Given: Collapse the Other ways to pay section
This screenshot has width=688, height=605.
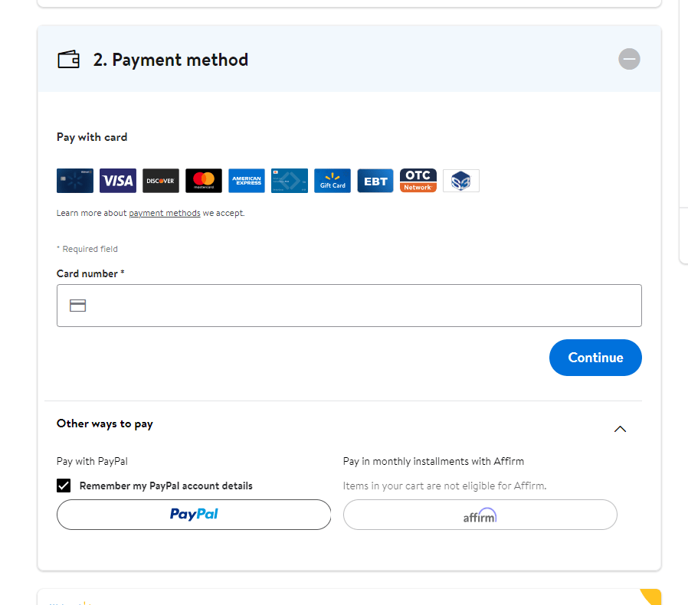Looking at the screenshot, I should (x=620, y=429).
